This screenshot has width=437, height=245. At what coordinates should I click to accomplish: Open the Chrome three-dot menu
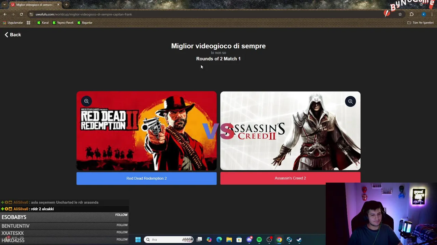click(432, 14)
